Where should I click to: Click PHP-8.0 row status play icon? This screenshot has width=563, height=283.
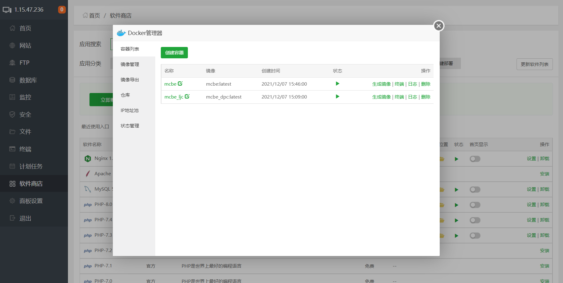pos(456,205)
